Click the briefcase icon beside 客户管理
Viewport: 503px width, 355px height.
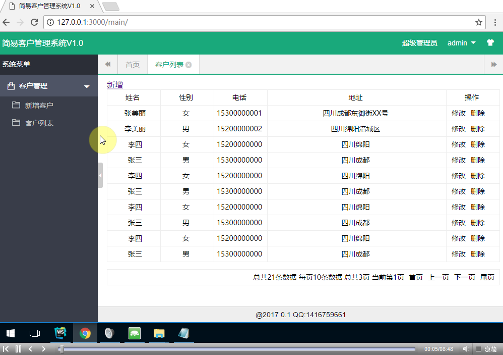tap(12, 85)
